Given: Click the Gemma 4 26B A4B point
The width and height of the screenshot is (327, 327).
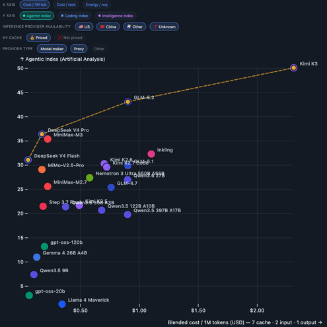Looking at the screenshot, I should coord(36,257).
